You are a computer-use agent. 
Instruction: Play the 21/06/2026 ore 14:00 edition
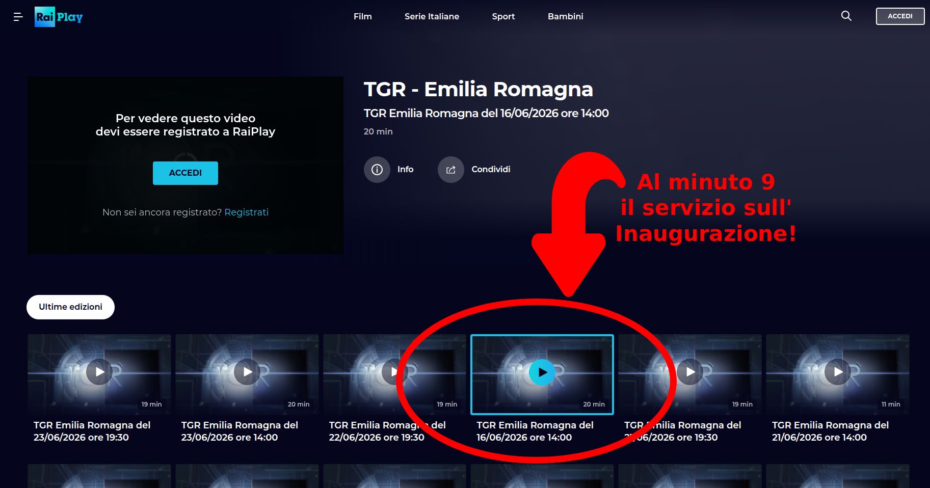coord(838,372)
